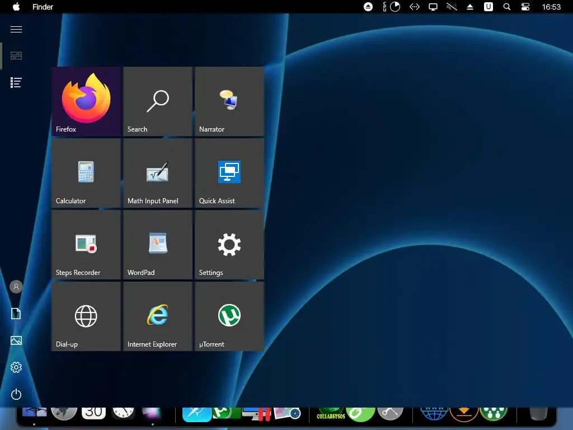Click the angle brackets network icon
This screenshot has width=573, height=430.
[415, 7]
